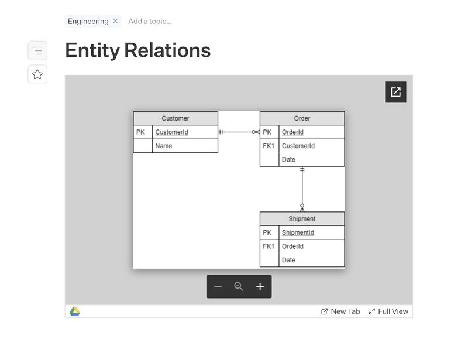Select the Shipment table header
The width and height of the screenshot is (468, 339).
[x=302, y=219]
